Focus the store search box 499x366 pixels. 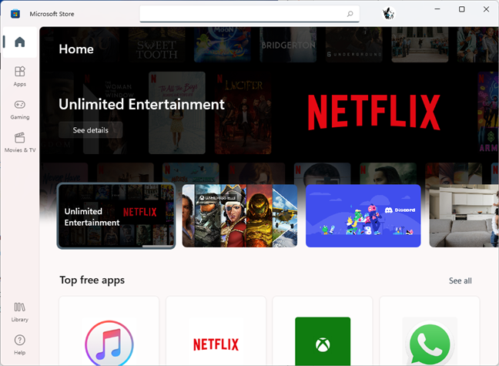point(249,14)
